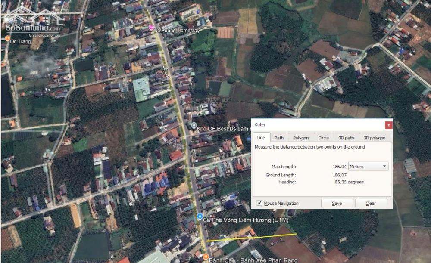Viewport: 431px width, 263px height.
Task: Select the Line tab in Ruler
Action: 261,137
